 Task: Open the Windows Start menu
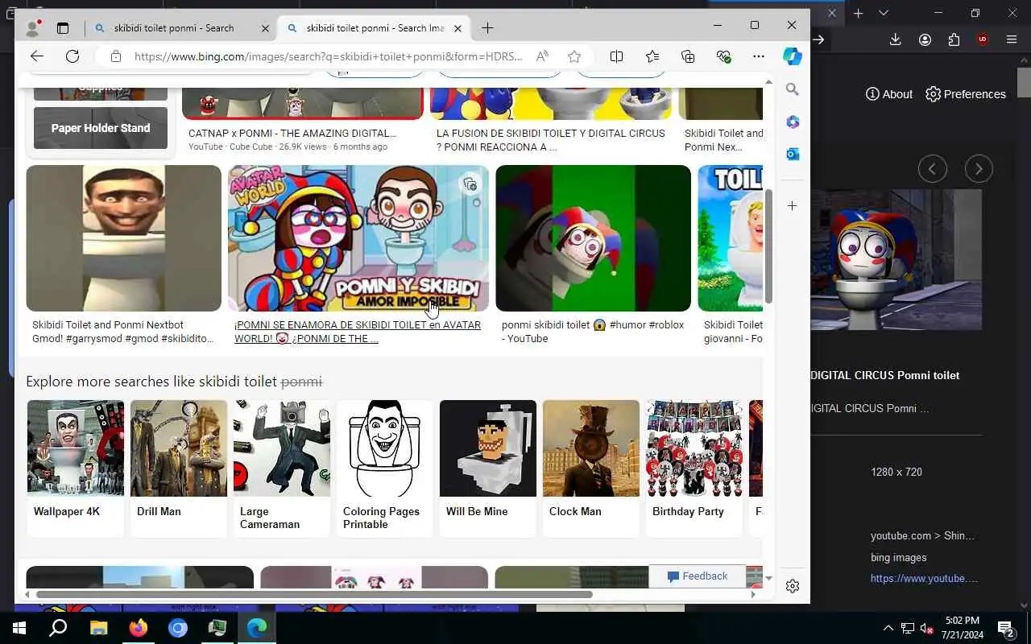coord(19,628)
